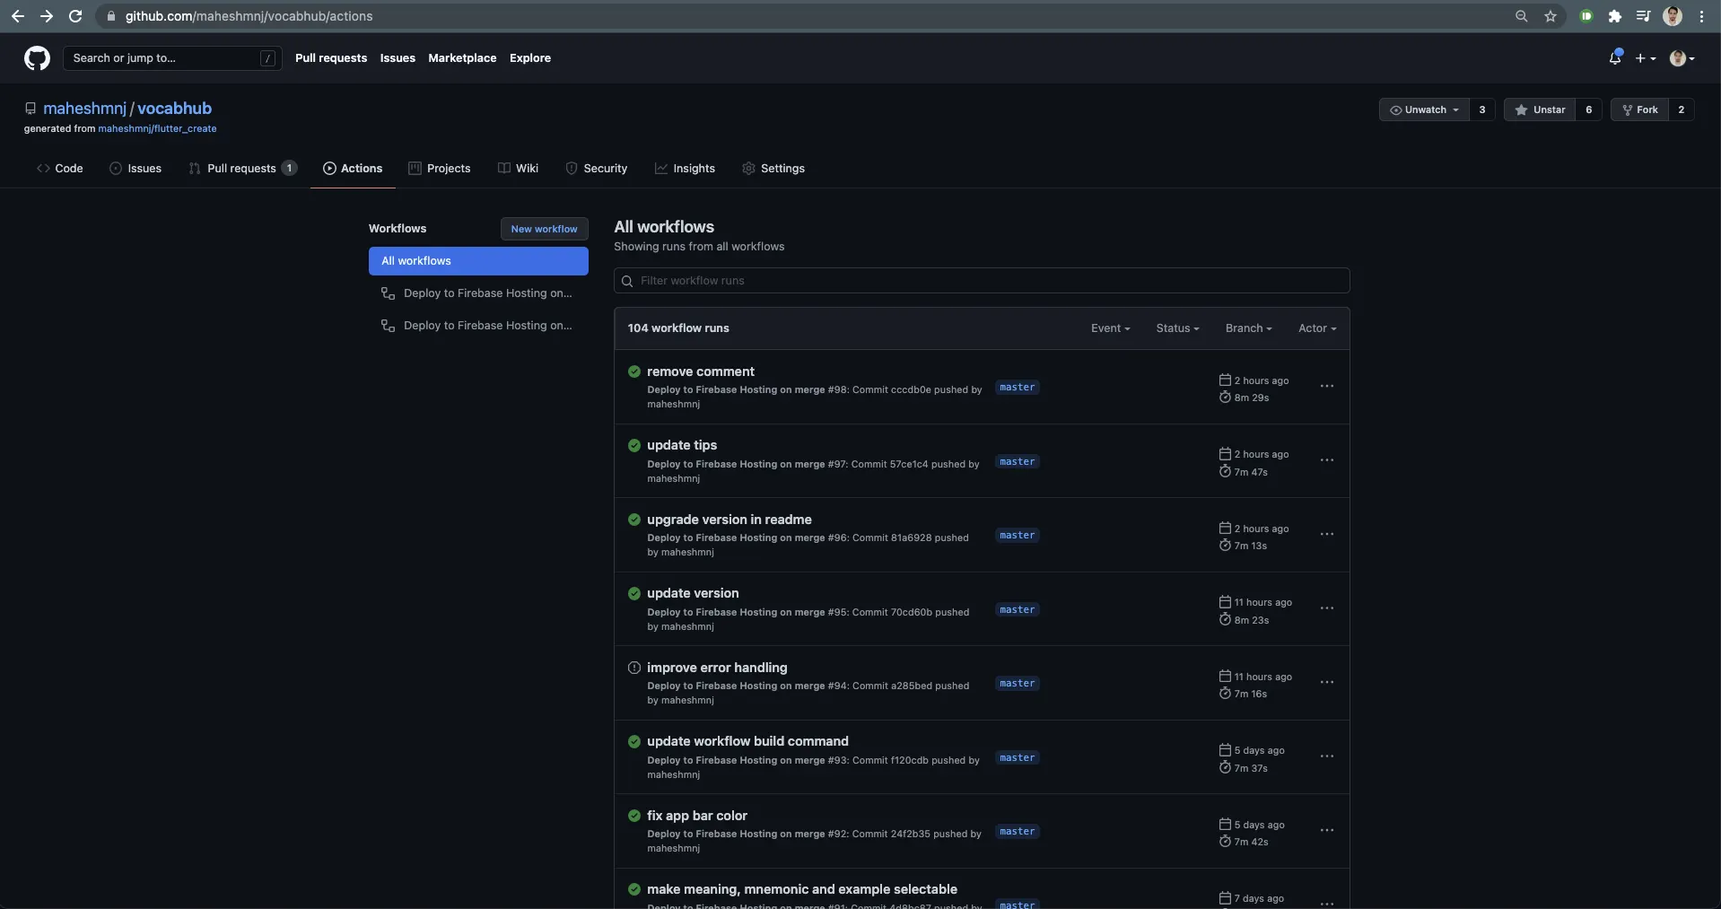Viewport: 1721px width, 909px height.
Task: Expand the Event filter dropdown
Action: pyautogui.click(x=1110, y=328)
